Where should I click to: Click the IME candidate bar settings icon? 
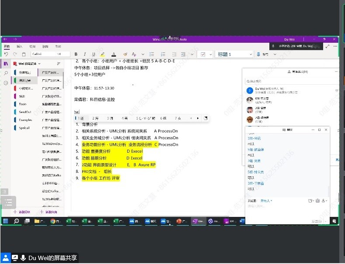point(206,118)
